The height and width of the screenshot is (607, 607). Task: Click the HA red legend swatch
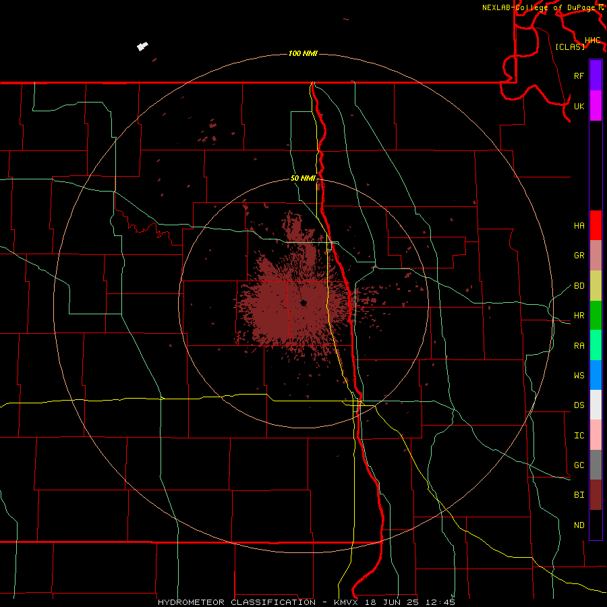click(x=596, y=225)
